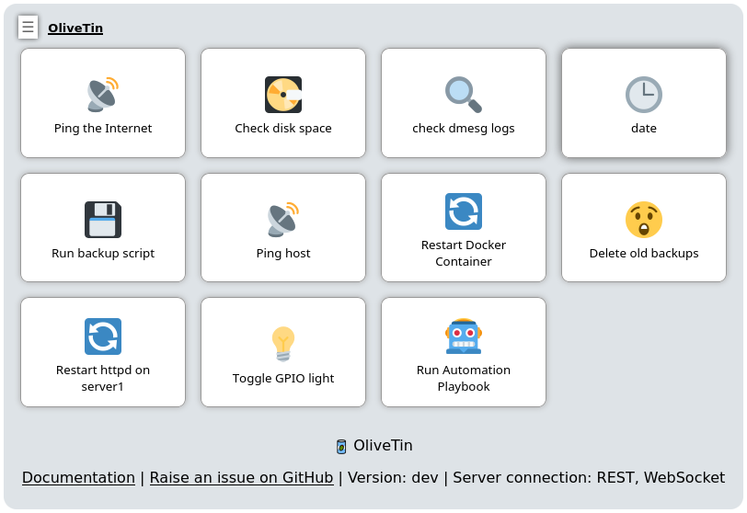Open the OliveTin title link

[75, 28]
